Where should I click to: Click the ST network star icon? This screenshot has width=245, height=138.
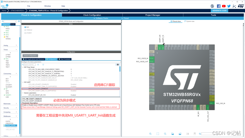234,6
